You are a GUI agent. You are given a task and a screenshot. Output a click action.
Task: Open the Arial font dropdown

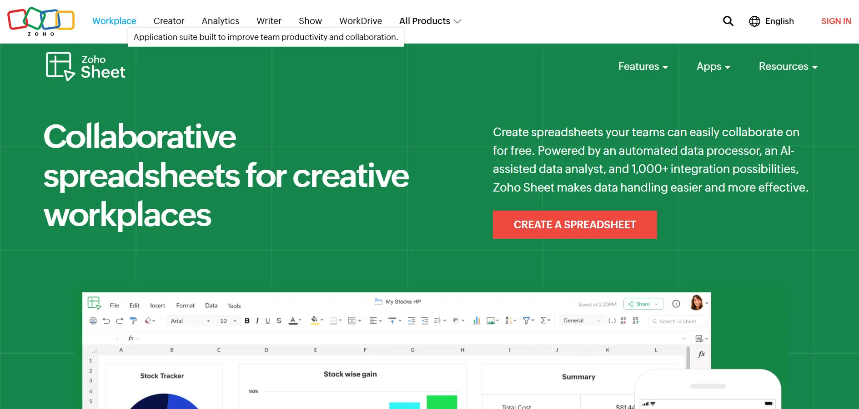[x=190, y=321]
